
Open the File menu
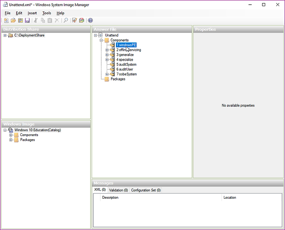click(8, 13)
